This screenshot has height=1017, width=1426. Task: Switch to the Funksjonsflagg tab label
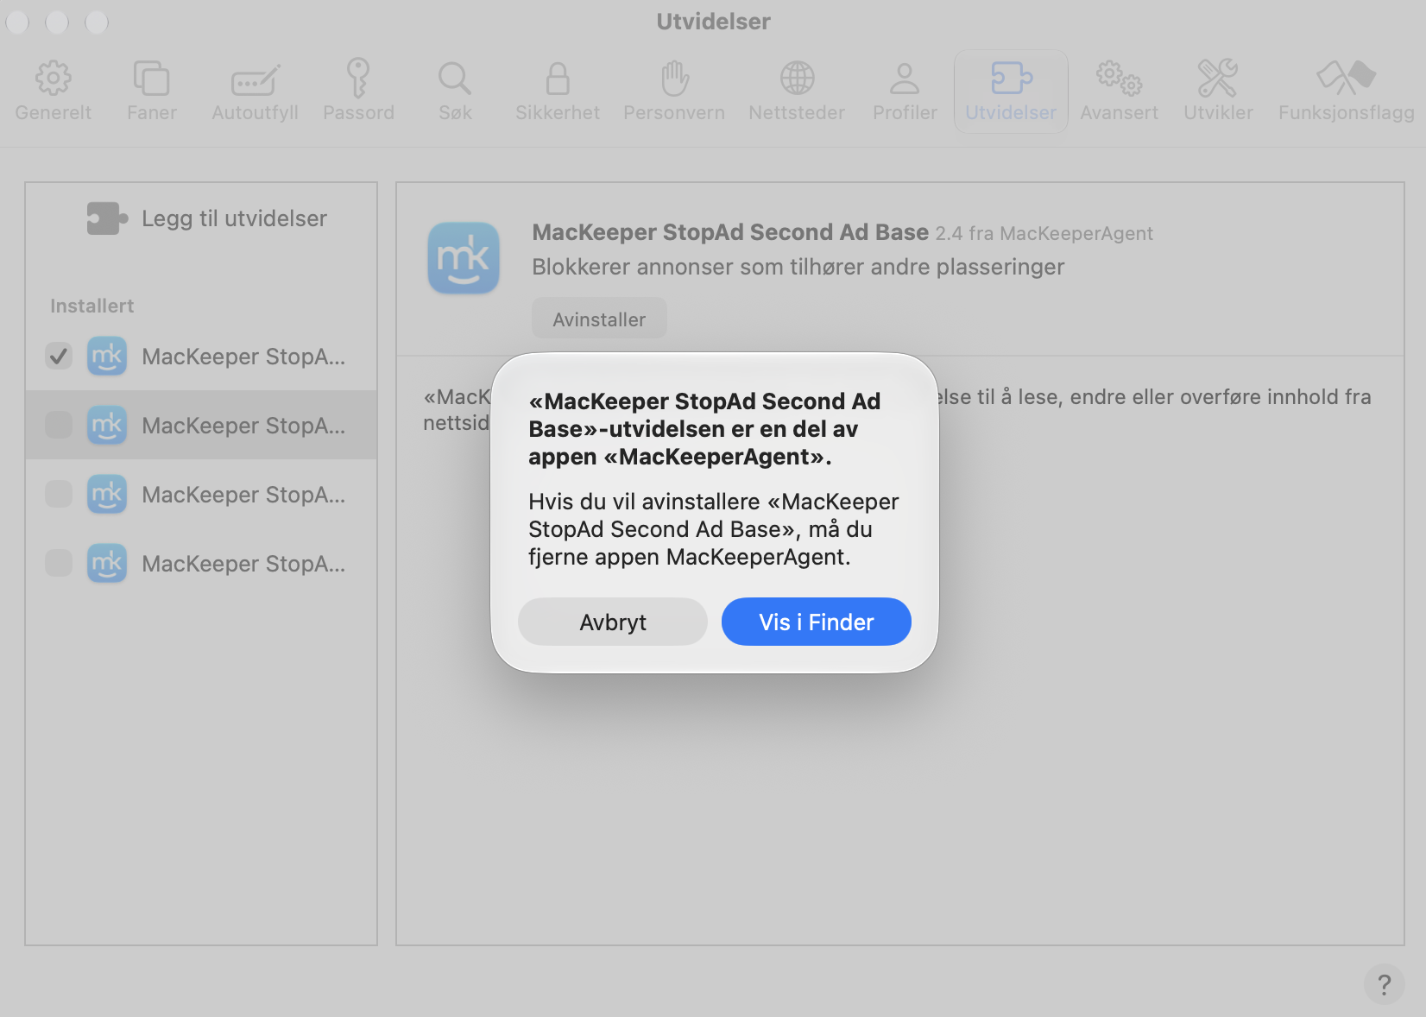click(x=1347, y=113)
